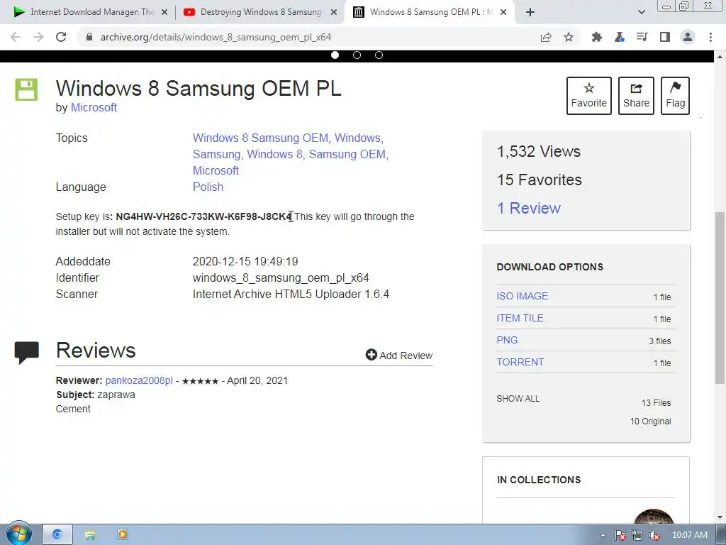This screenshot has width=726, height=545.
Task: Click the Chrome taskbar icon
Action: tap(57, 534)
